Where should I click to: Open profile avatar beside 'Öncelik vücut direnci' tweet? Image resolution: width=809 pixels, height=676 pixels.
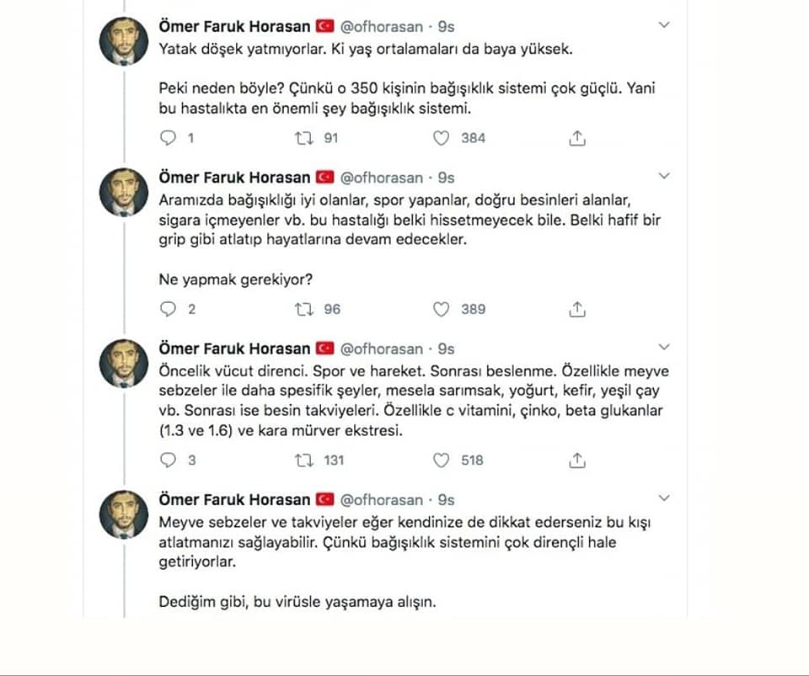pyautogui.click(x=124, y=363)
